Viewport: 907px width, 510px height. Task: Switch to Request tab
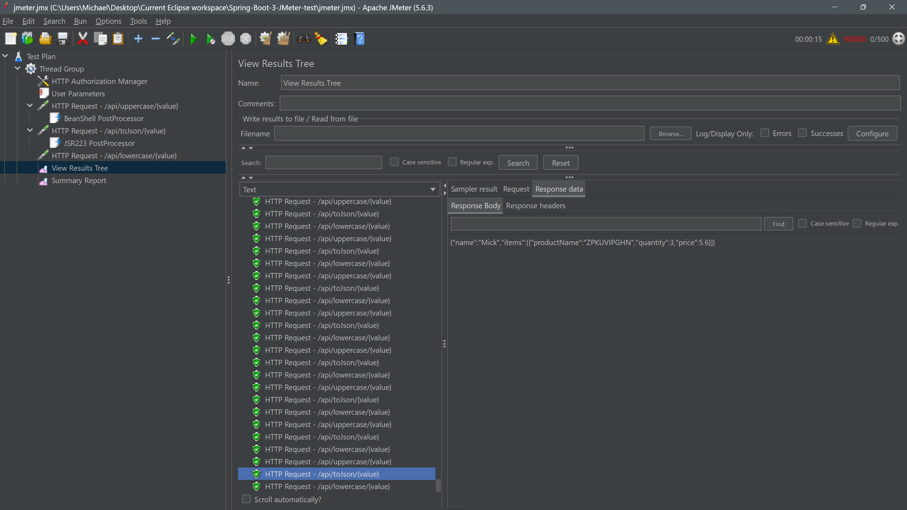point(516,189)
